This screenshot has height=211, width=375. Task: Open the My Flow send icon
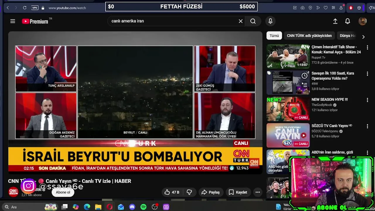pos(318,8)
